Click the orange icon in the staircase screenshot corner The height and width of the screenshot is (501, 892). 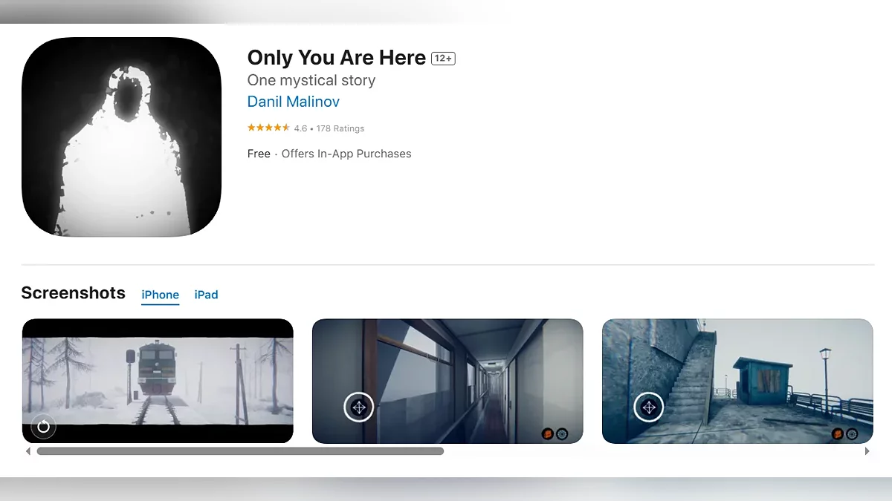[x=838, y=433]
